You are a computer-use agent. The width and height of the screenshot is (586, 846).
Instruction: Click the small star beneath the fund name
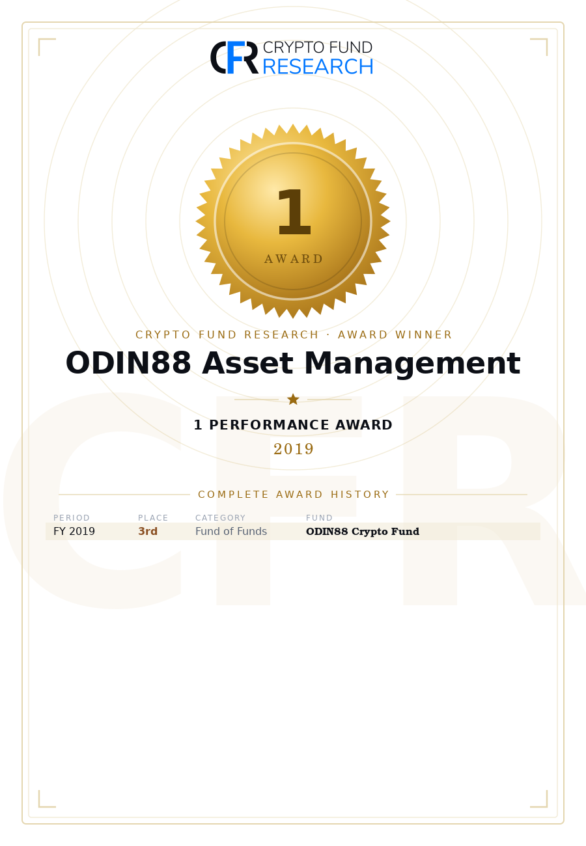(293, 399)
